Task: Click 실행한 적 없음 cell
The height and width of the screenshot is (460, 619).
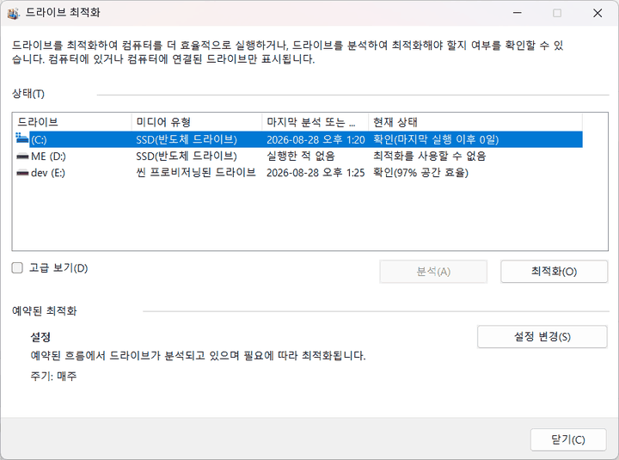Action: tap(300, 156)
